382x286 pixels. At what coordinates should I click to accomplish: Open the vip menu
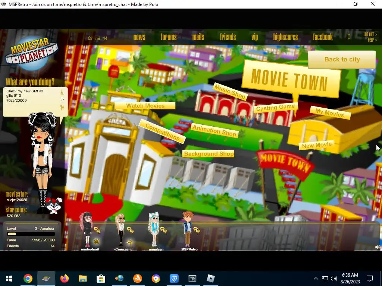click(254, 37)
